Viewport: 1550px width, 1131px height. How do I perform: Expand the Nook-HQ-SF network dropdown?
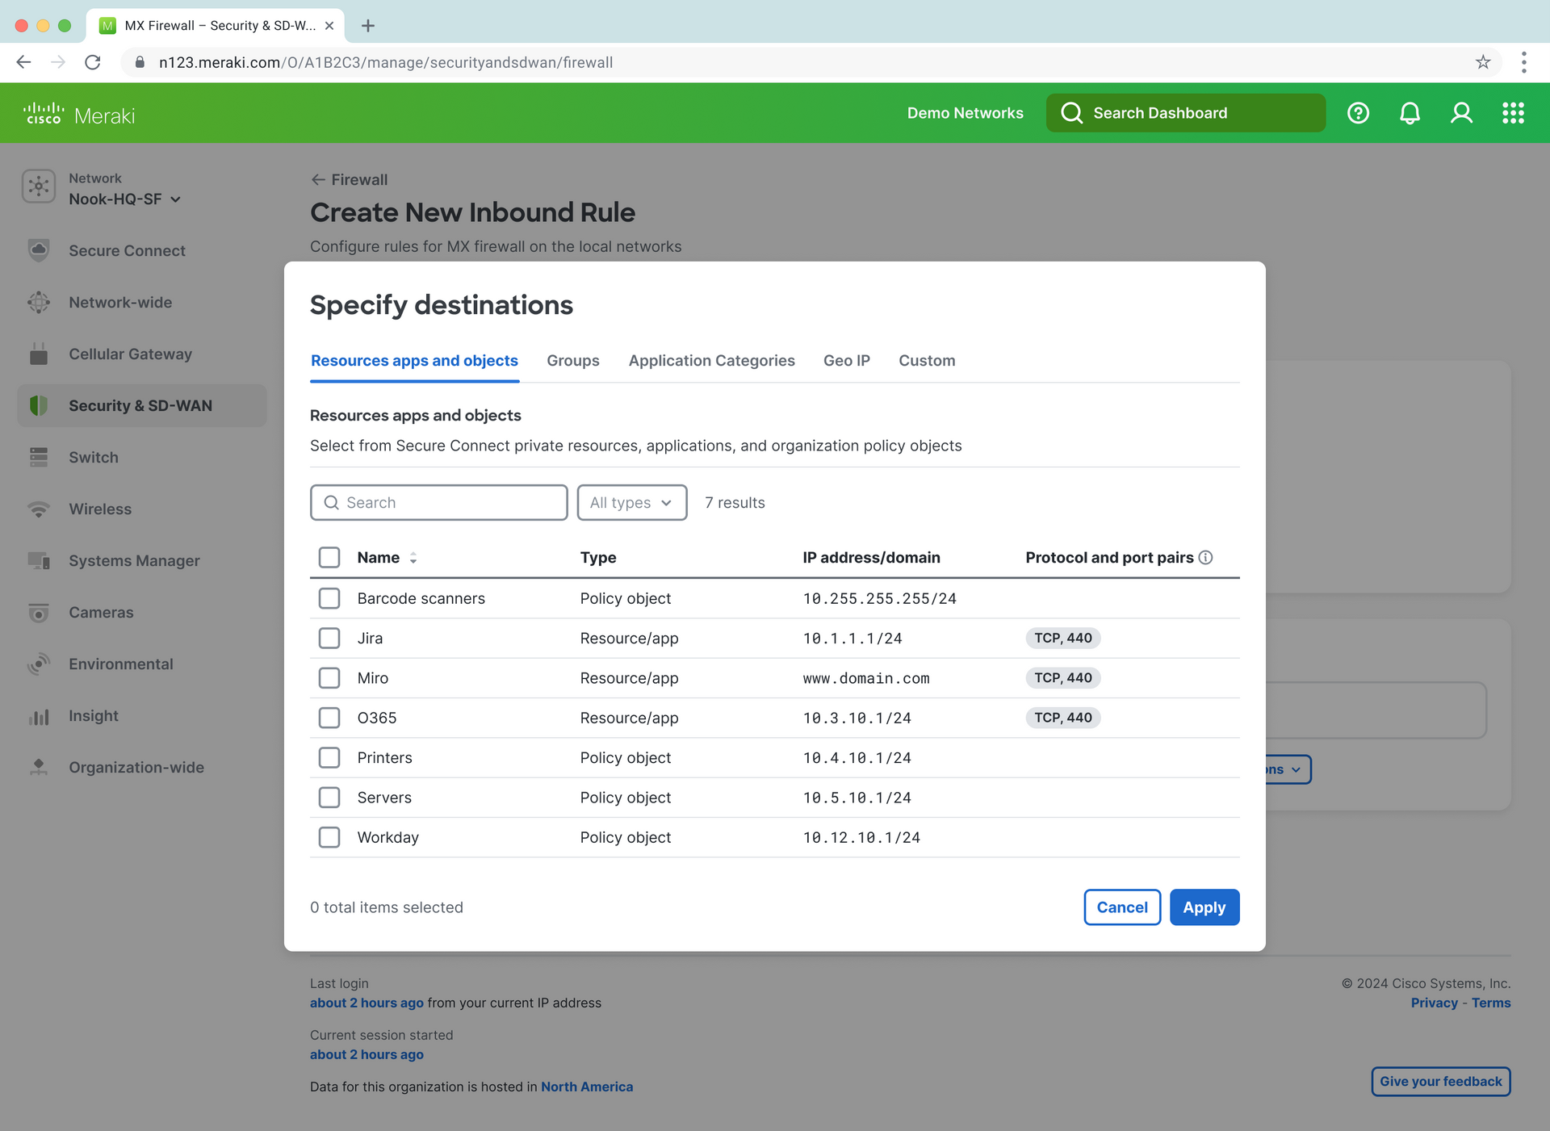click(x=125, y=199)
